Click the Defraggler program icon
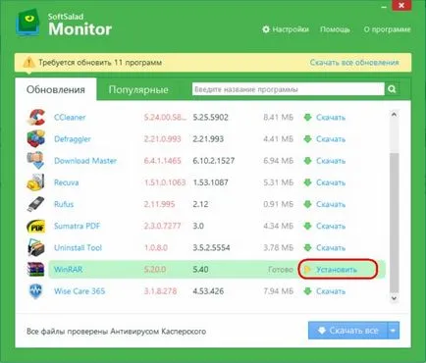 coord(35,139)
